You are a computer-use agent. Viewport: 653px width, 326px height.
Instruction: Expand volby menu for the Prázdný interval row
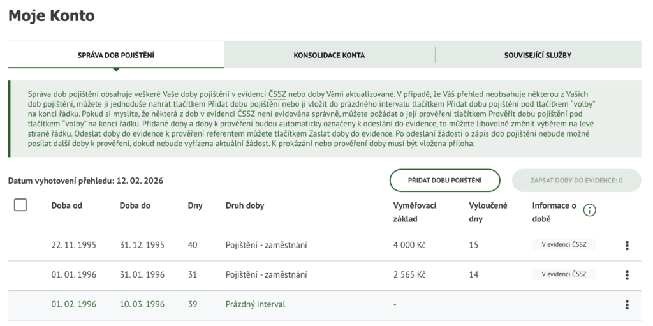click(x=627, y=305)
